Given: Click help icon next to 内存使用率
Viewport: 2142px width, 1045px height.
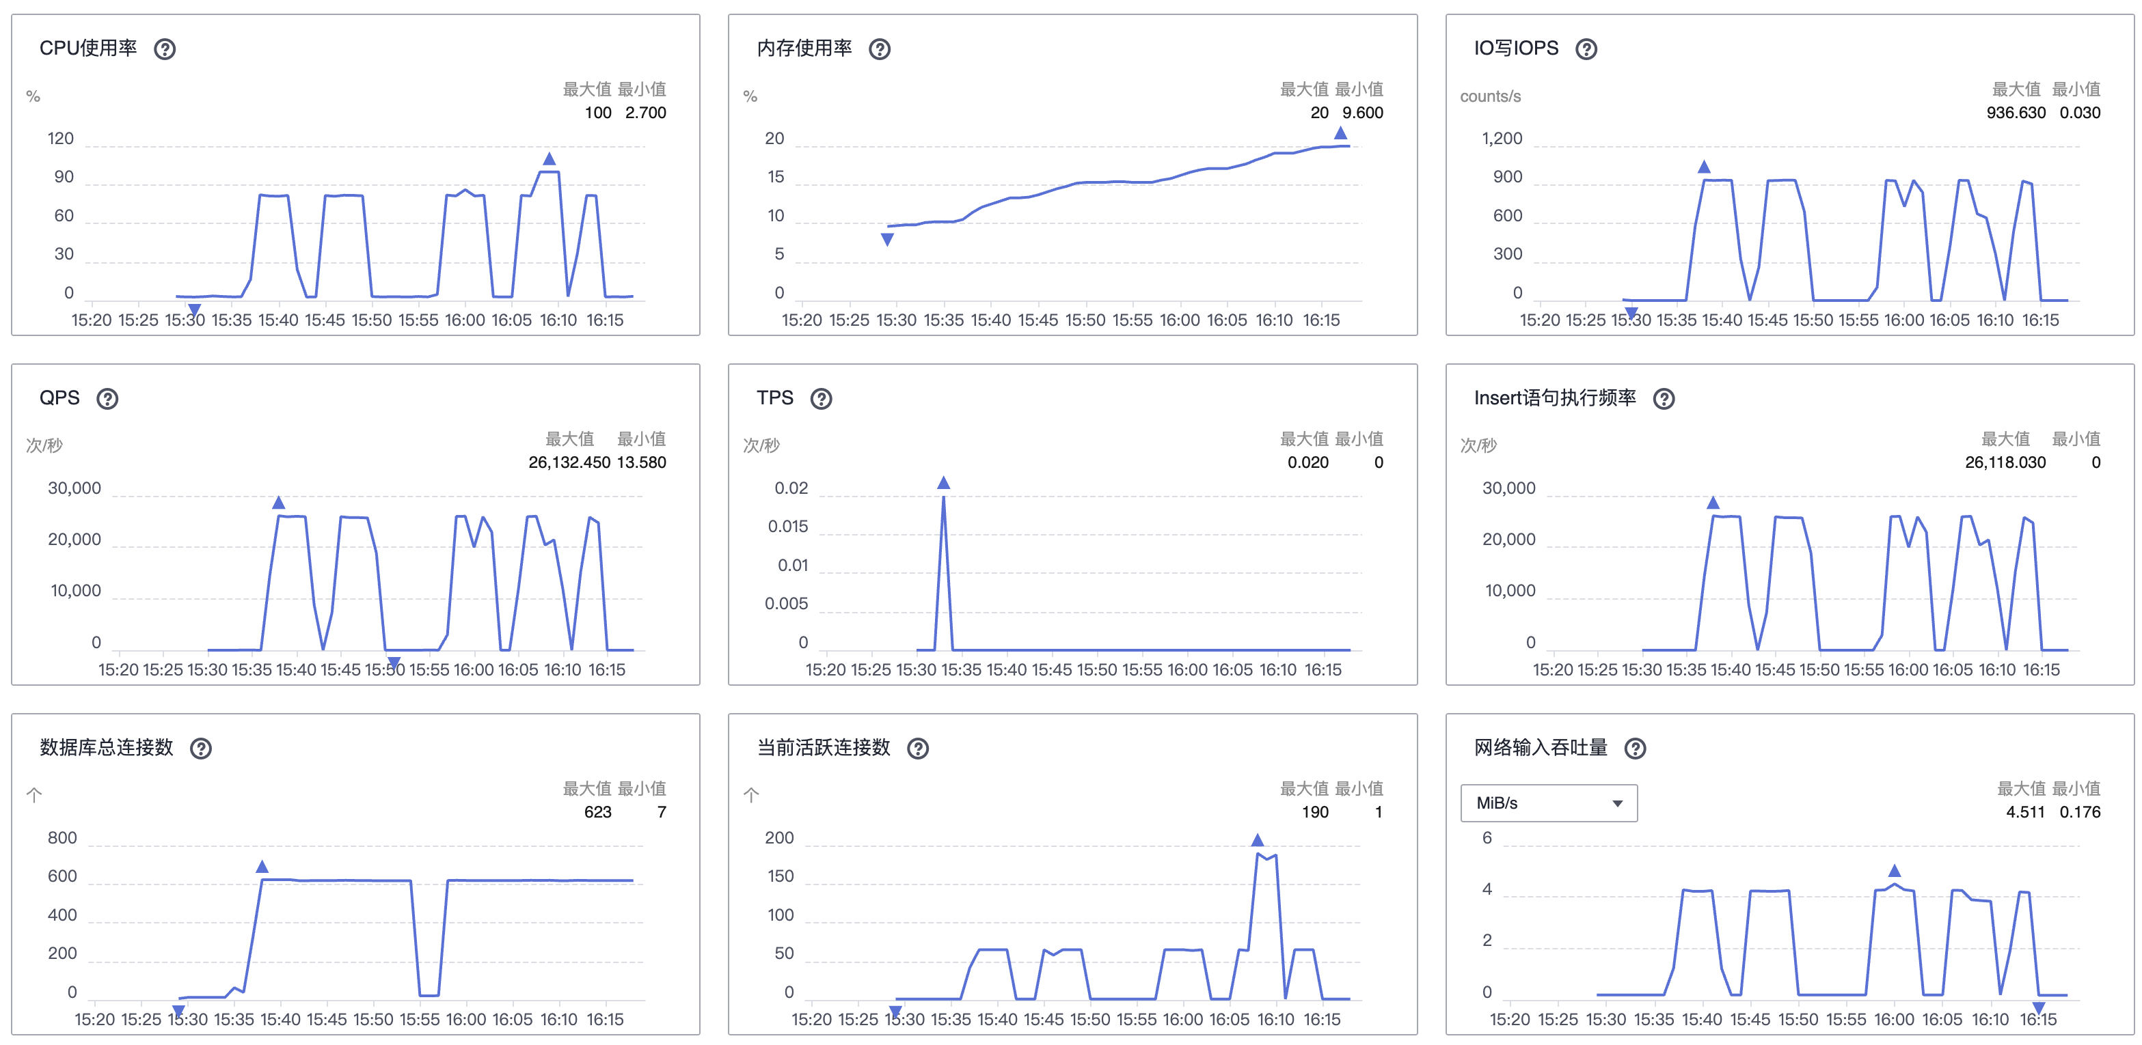Looking at the screenshot, I should point(879,49).
